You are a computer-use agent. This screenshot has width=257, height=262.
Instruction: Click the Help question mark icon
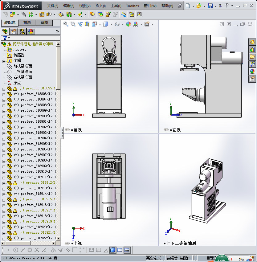tap(226, 6)
